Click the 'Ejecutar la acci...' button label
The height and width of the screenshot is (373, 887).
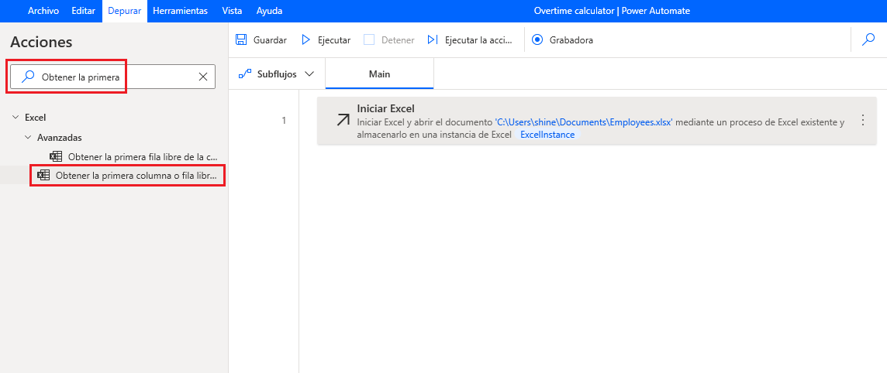(478, 40)
